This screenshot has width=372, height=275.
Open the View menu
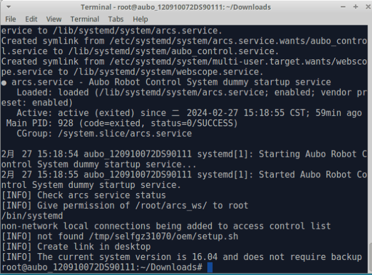point(54,19)
